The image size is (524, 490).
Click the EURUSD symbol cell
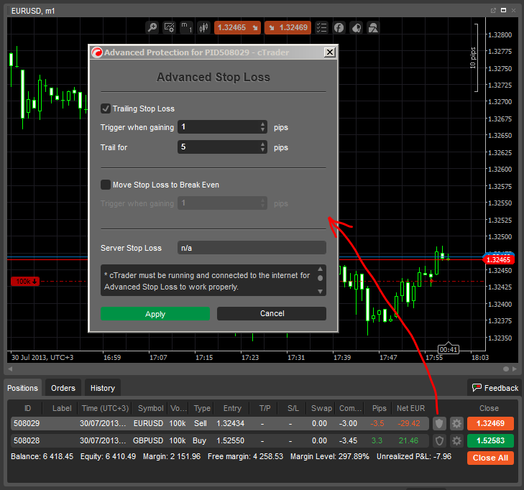tap(148, 423)
